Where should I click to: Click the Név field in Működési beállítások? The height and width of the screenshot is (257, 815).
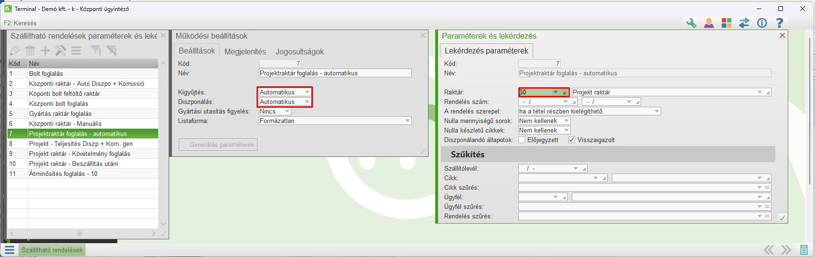tap(335, 73)
